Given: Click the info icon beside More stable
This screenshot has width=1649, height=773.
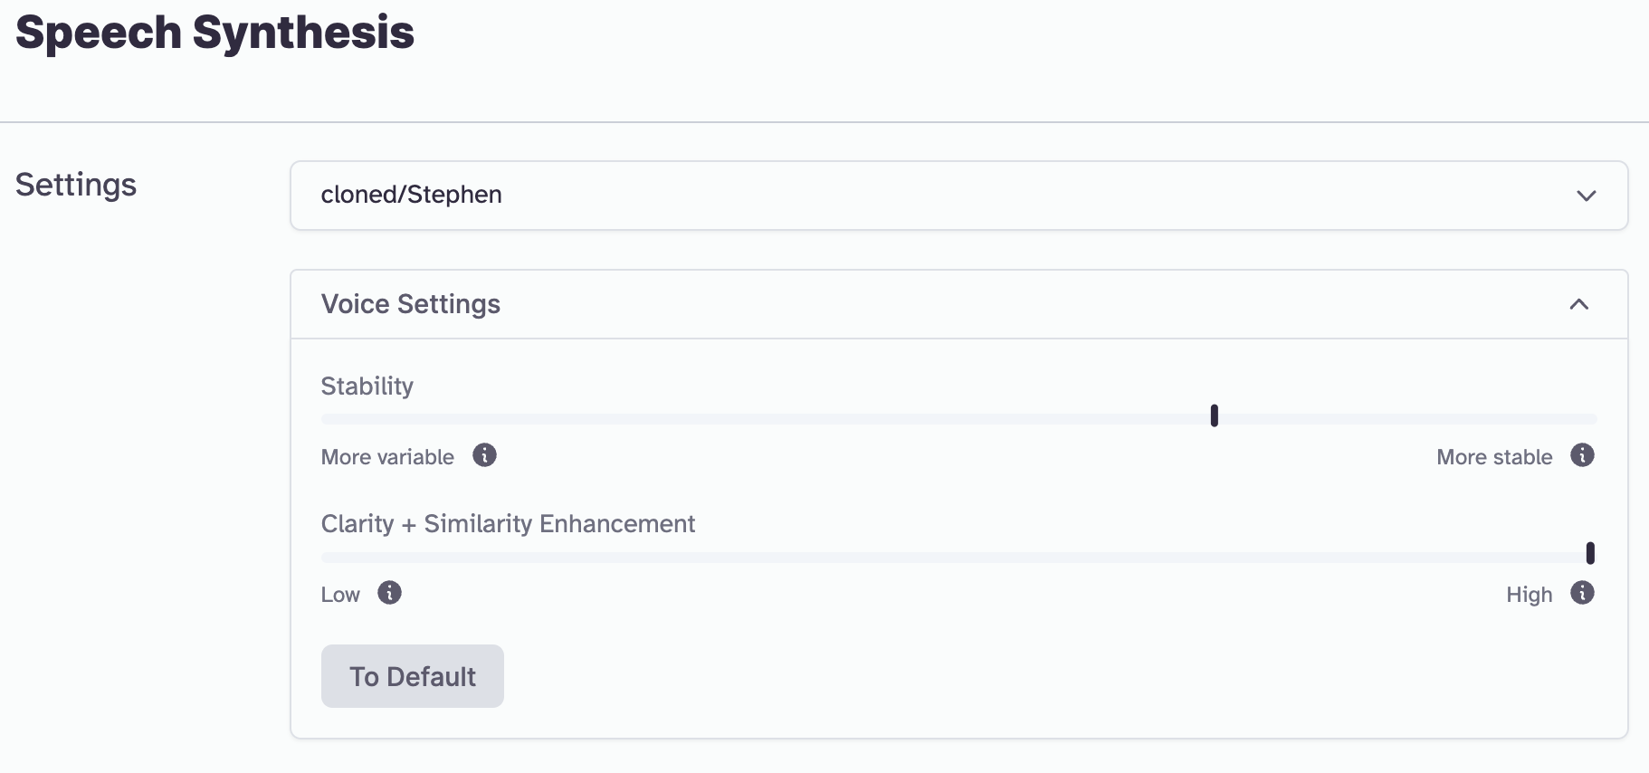Looking at the screenshot, I should point(1582,455).
